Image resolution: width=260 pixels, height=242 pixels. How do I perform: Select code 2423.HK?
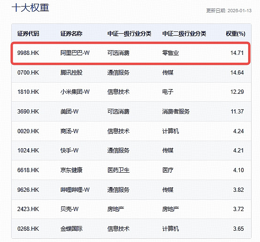pos(28,209)
